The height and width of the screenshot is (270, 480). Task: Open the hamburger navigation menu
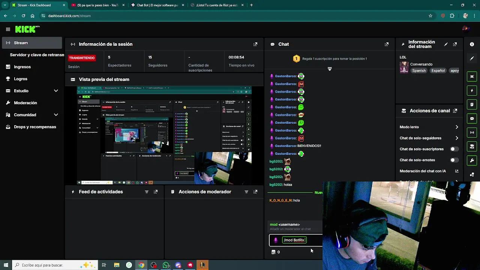(8, 29)
